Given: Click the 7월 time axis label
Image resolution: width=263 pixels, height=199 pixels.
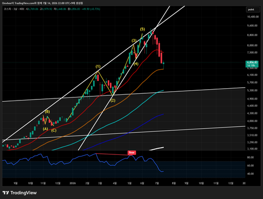Looking at the screenshot, I should tap(157, 183).
